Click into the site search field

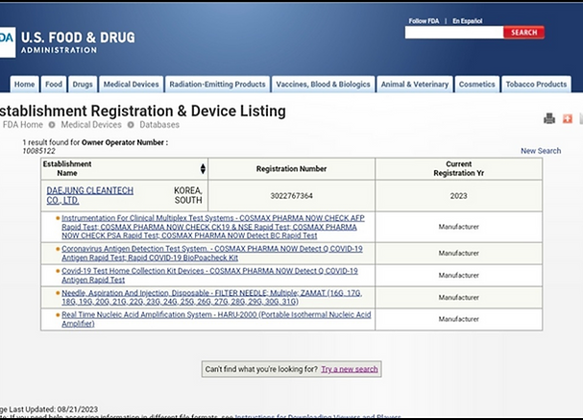tap(454, 33)
